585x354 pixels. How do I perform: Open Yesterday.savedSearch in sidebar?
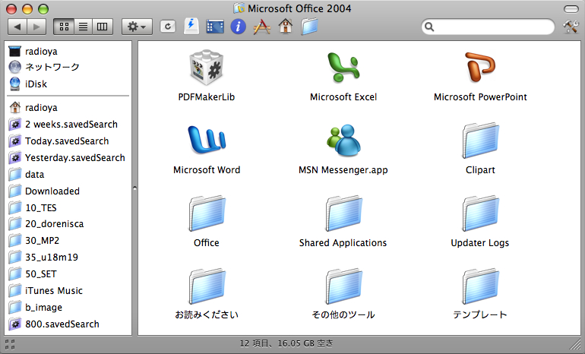tap(68, 158)
